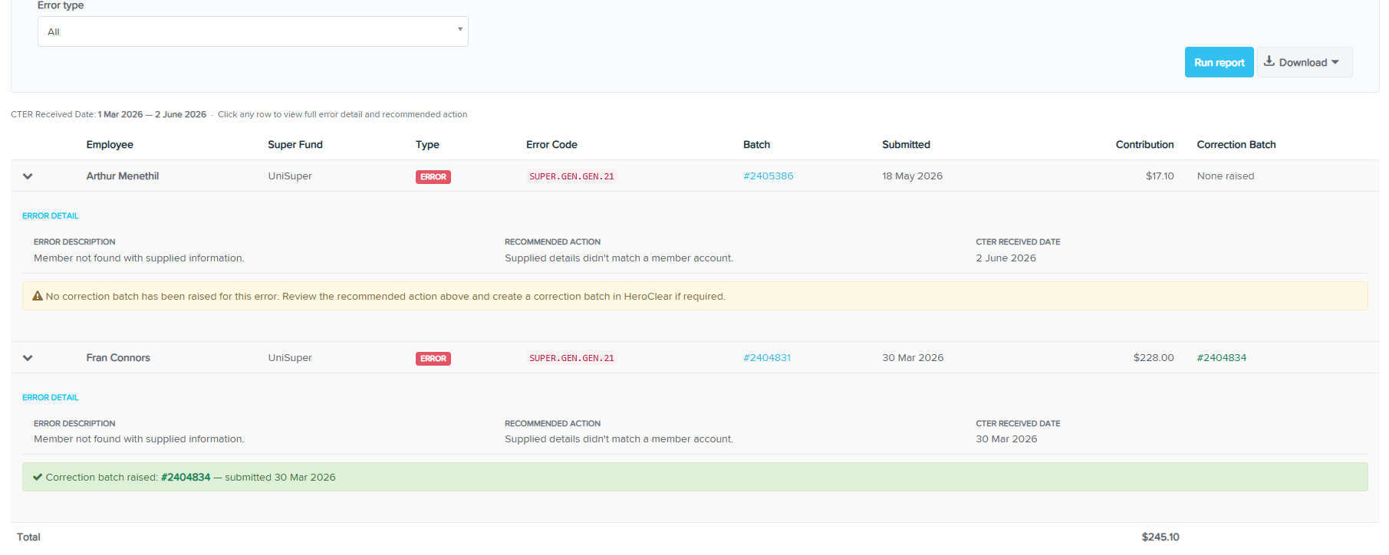Collapse the Fran Connors row chevron
Viewport: 1389px width, 555px height.
click(x=28, y=358)
